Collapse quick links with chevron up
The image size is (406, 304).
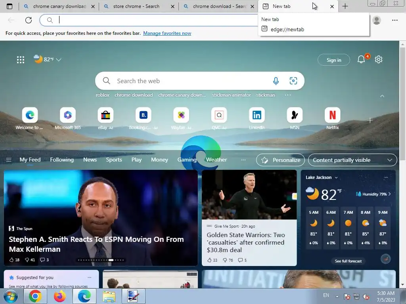coord(382,96)
